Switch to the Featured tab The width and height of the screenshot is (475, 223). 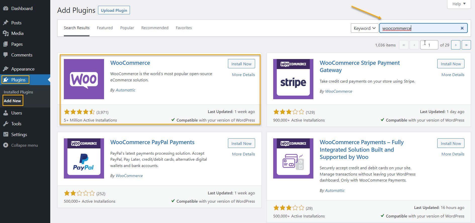105,28
